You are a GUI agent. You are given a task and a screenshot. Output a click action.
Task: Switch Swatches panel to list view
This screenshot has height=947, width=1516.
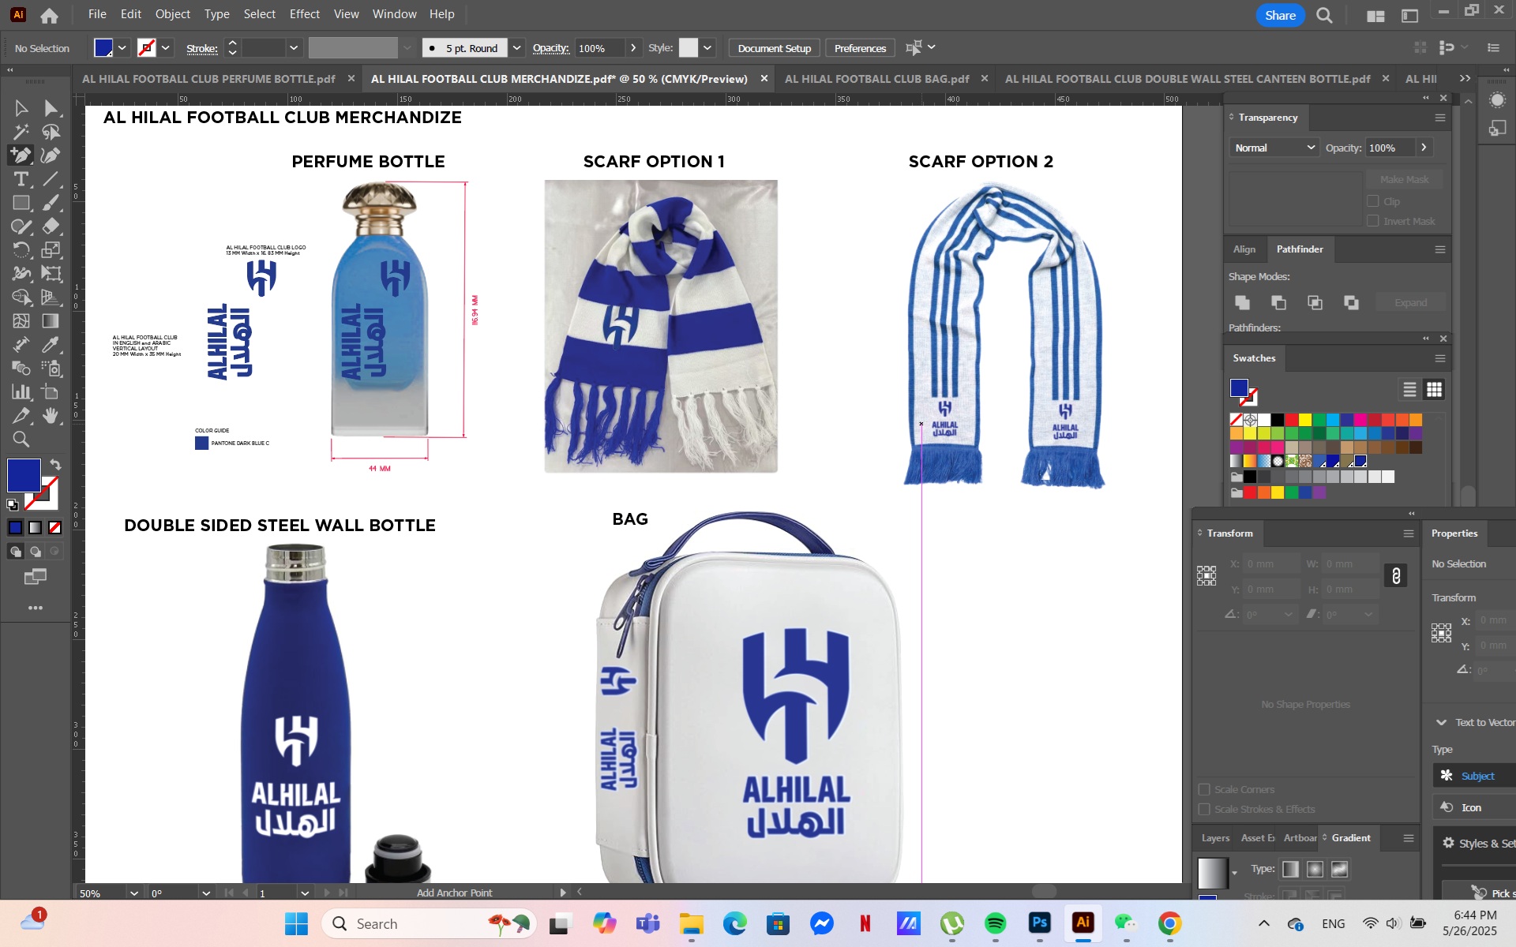click(x=1409, y=389)
